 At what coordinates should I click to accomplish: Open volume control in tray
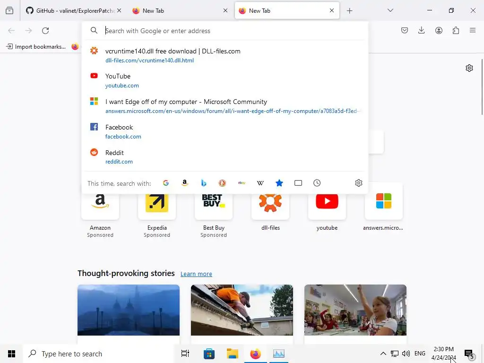pos(406,354)
